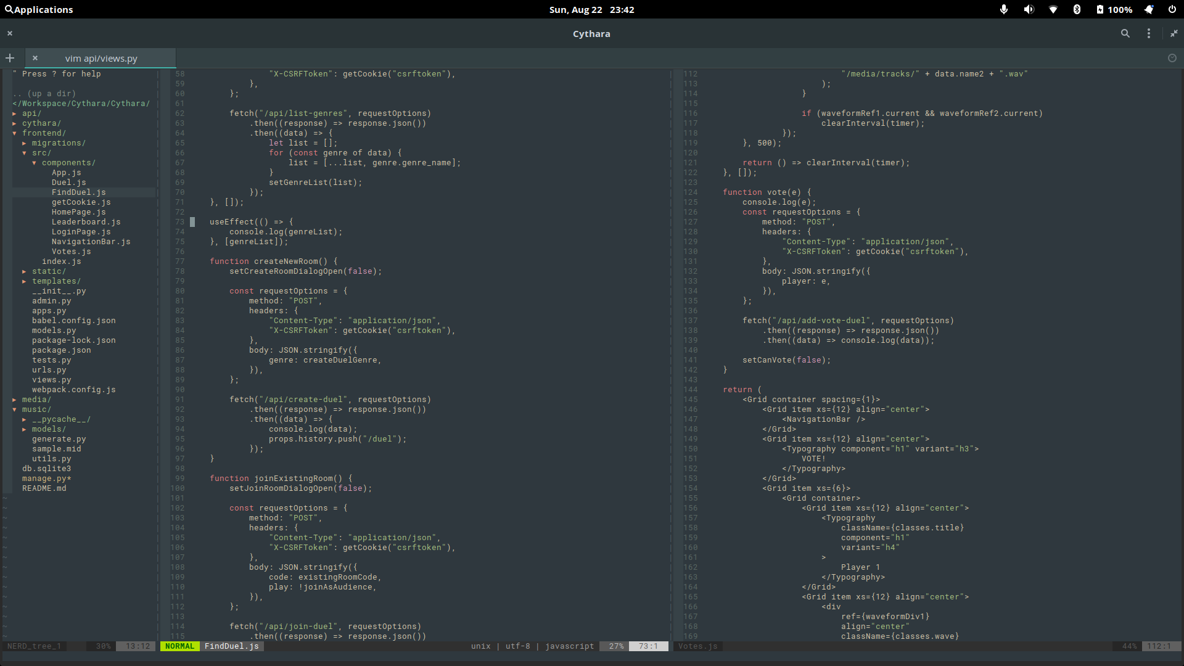Open Votes.js in the file tree

point(71,252)
